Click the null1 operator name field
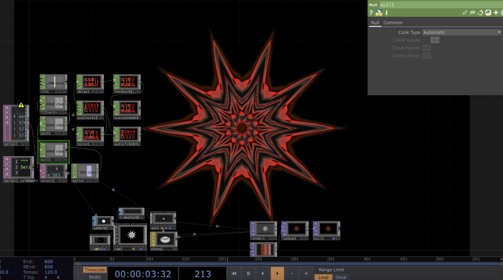 point(440,4)
